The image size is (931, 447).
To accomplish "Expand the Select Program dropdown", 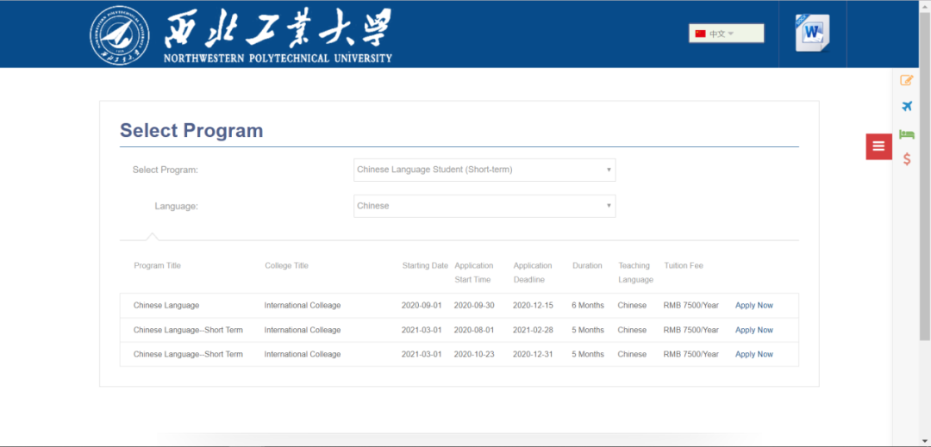I will tap(484, 170).
